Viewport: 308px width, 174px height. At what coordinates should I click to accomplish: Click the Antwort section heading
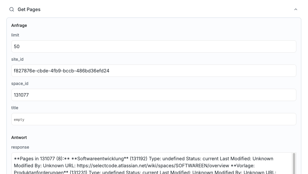(x=19, y=138)
